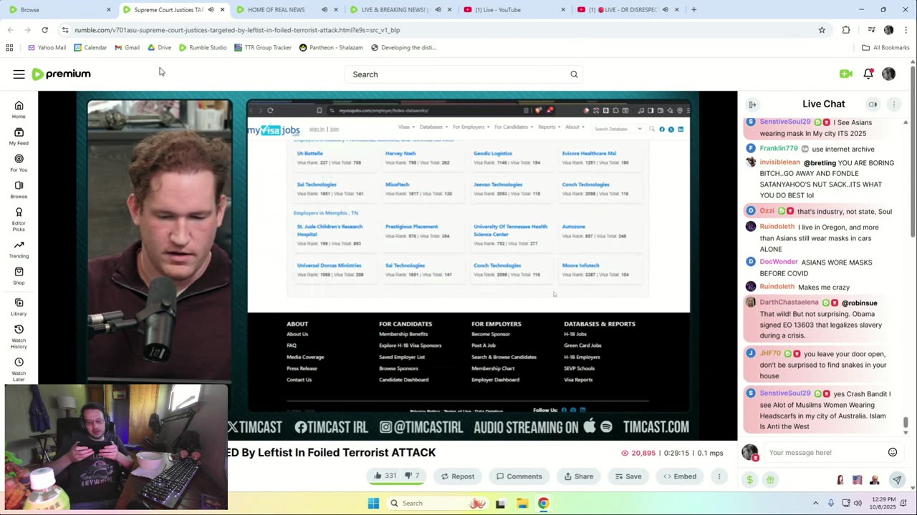The width and height of the screenshot is (917, 515).
Task: Open Library in sidebar
Action: (19, 306)
